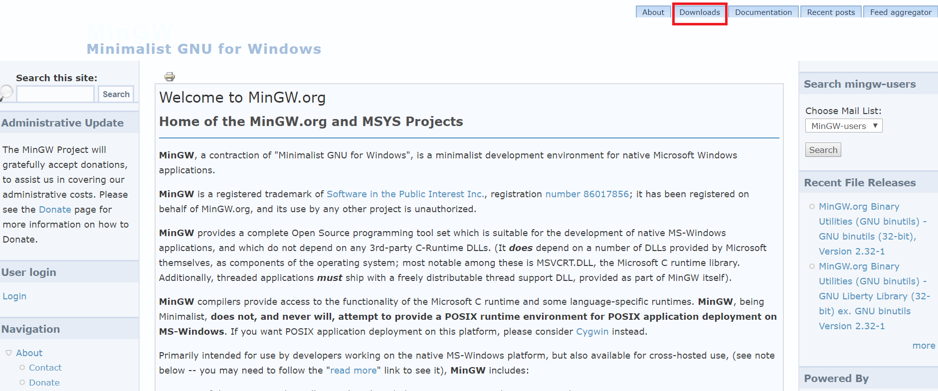Click the printer-friendly version icon
938x391 pixels.
pyautogui.click(x=170, y=76)
